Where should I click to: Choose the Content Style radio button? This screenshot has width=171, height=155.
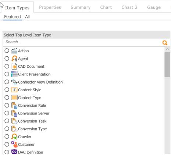[7, 90]
